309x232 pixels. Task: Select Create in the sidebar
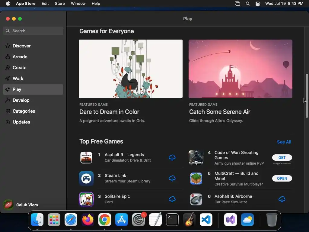click(33, 67)
